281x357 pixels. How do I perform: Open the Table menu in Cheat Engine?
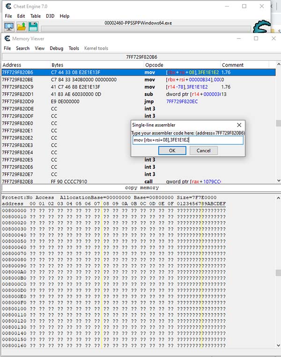[x=36, y=16]
